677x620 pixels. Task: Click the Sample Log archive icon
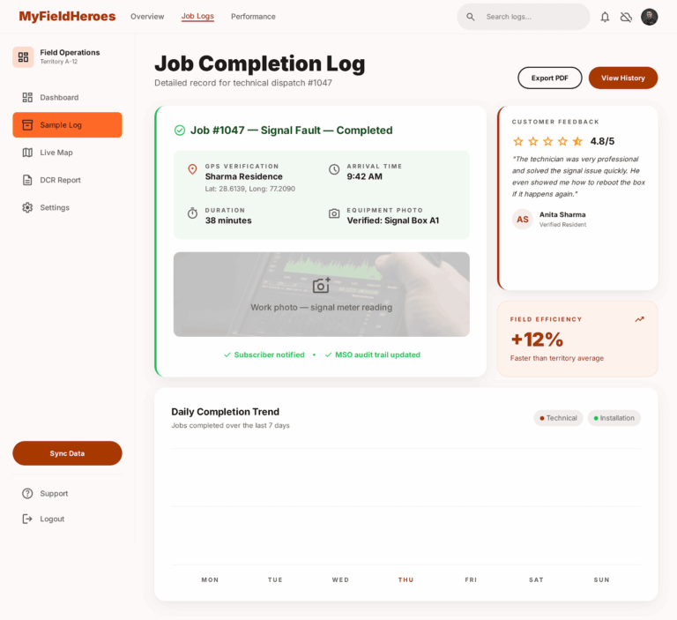click(27, 125)
